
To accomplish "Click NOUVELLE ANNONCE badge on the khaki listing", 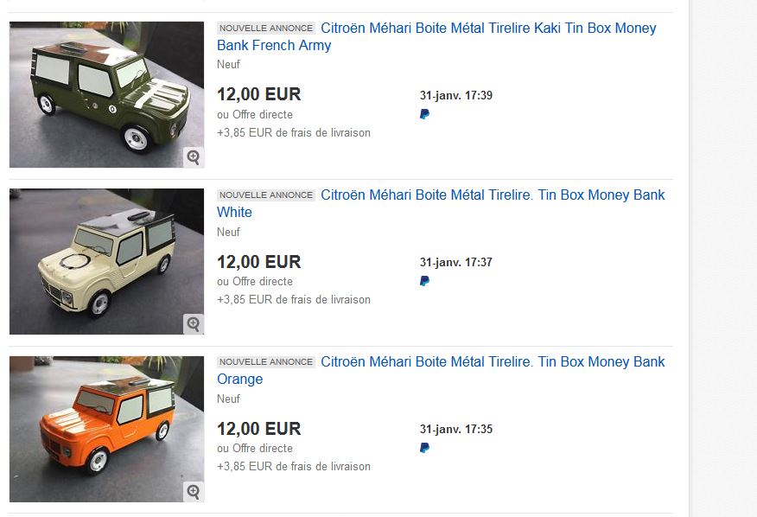I will click(x=266, y=28).
